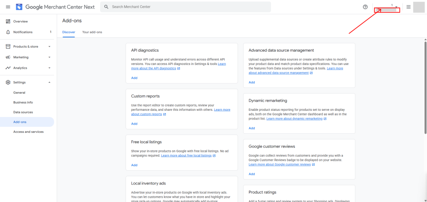
Task: Switch to the Your add-ons tab
Action: 92,32
